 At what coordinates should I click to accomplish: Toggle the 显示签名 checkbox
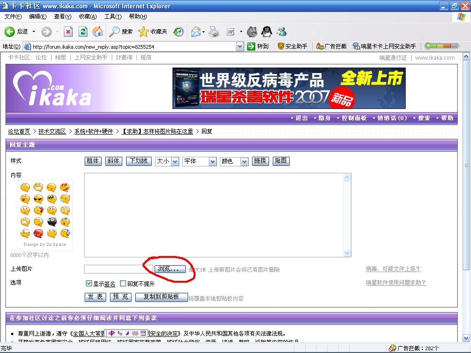pos(89,283)
